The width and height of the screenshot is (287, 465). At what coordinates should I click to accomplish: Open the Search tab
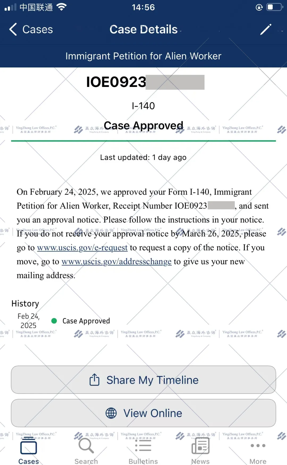tap(86, 451)
